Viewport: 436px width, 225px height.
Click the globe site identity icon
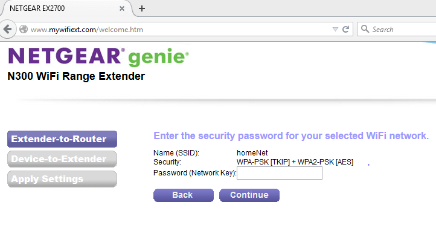24,29
